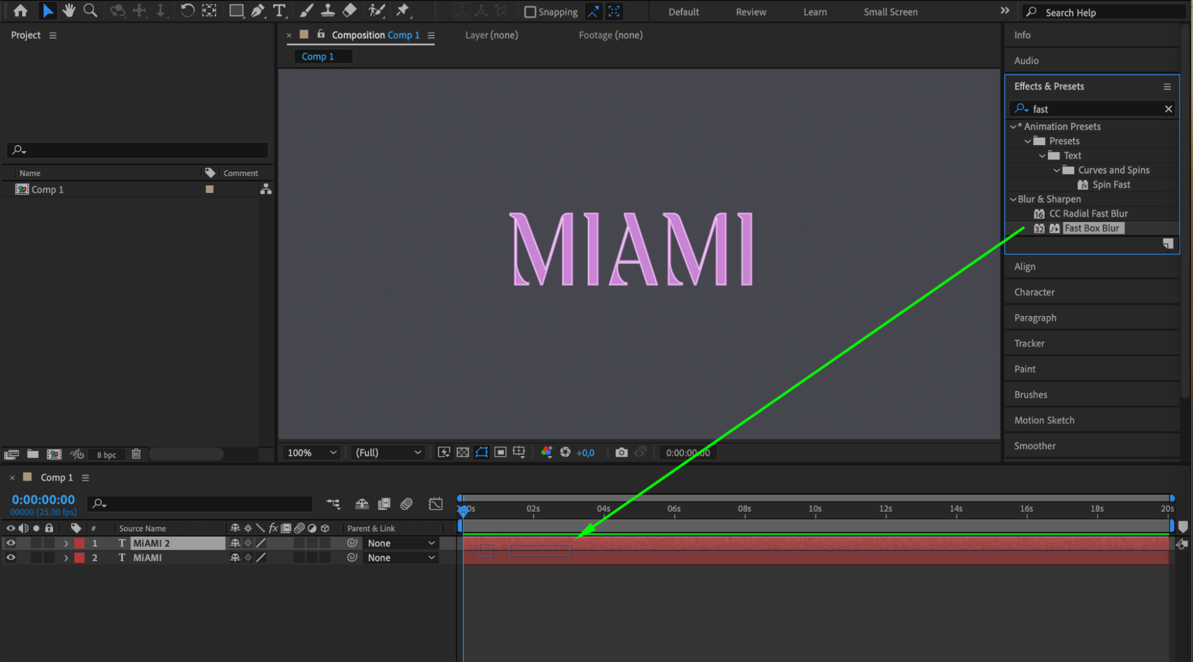Select the Puppet Pin tool
The width and height of the screenshot is (1193, 662).
tap(403, 10)
